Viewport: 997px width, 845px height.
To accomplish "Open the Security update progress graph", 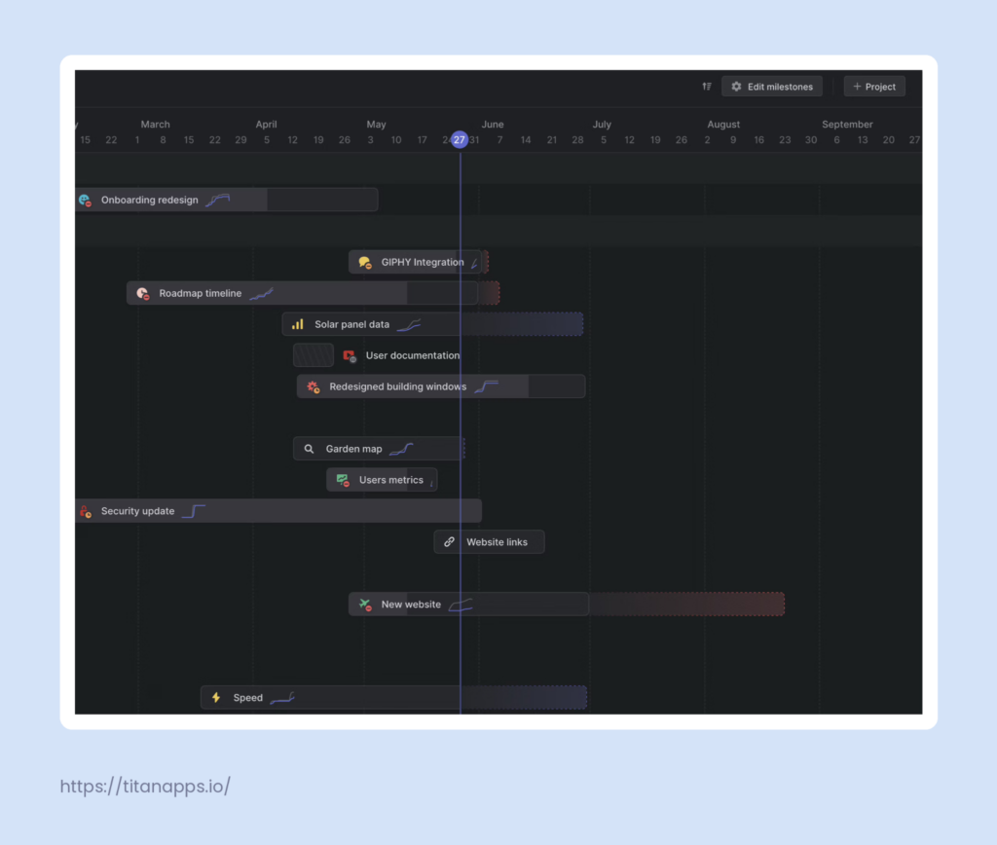I will pos(194,511).
